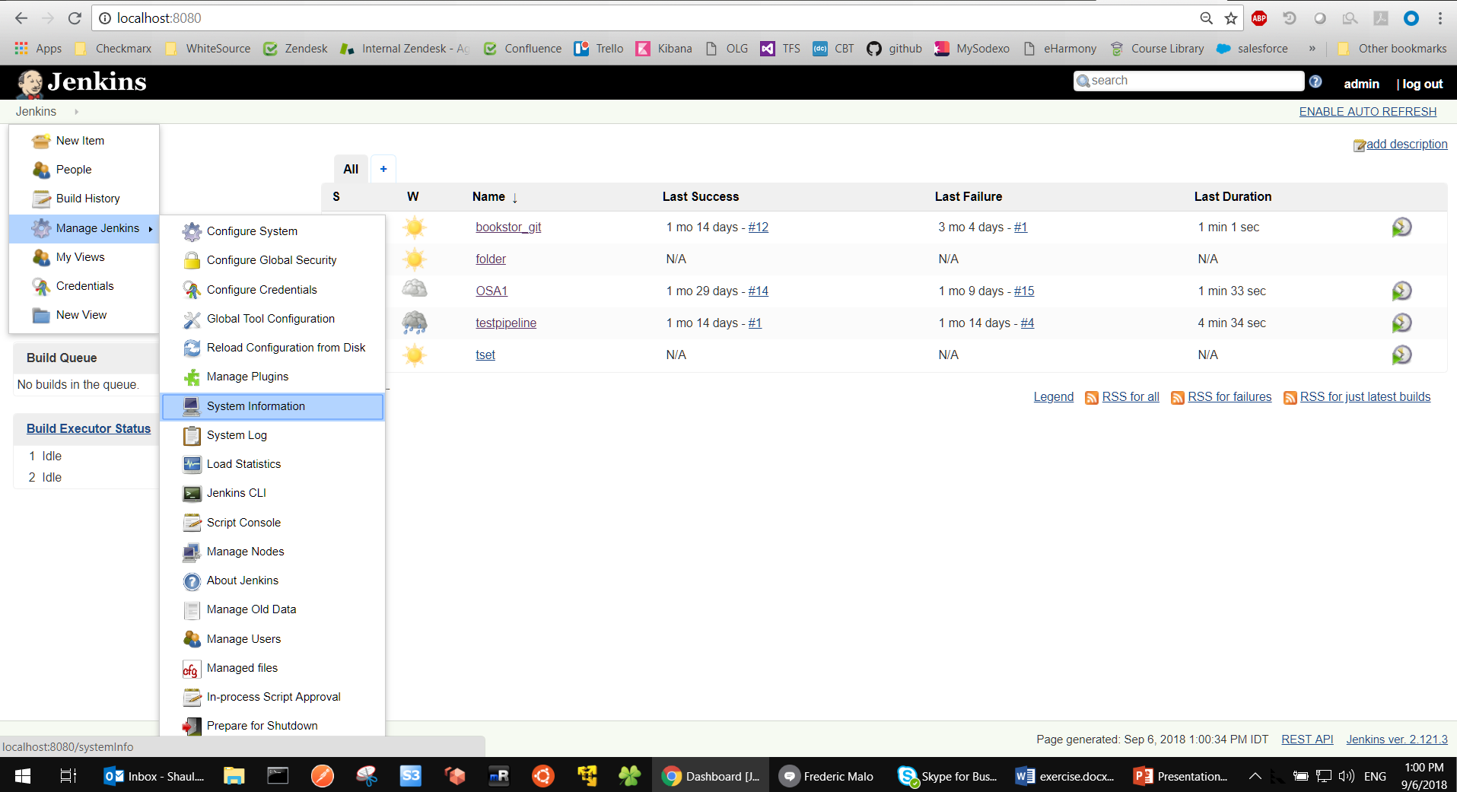
Task: Expand Jenkins breadcrumb arrow
Action: (76, 112)
